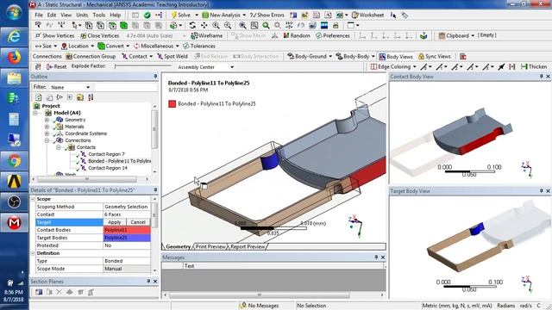Viewport: 552px width, 310px height.
Task: Open the Units menu
Action: coord(82,15)
